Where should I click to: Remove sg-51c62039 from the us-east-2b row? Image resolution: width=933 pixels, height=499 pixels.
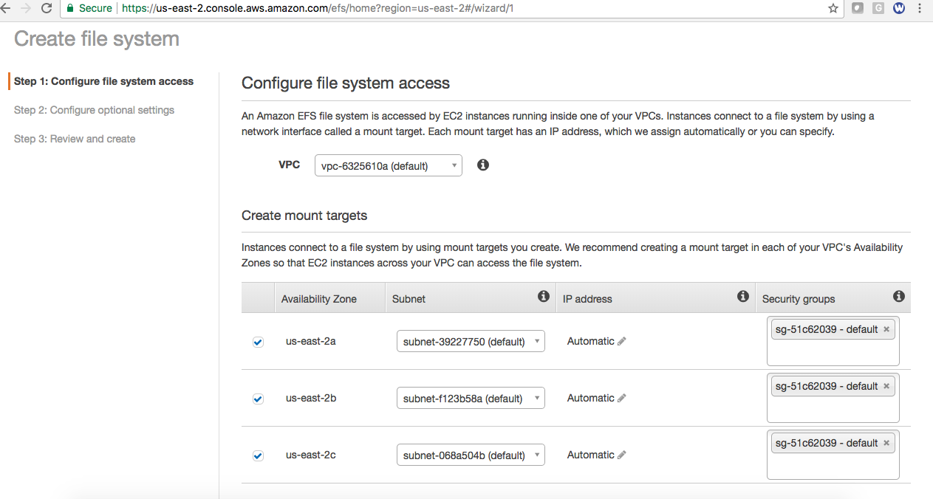[886, 386]
